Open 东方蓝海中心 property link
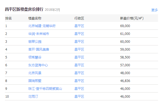This screenshot has height=102, width=161. 38,65
